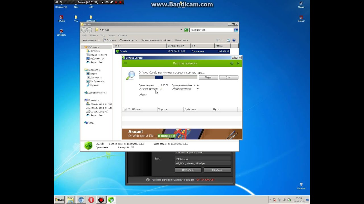
Task: Open the Сервис menu in Explorer
Action: (x=111, y=35)
